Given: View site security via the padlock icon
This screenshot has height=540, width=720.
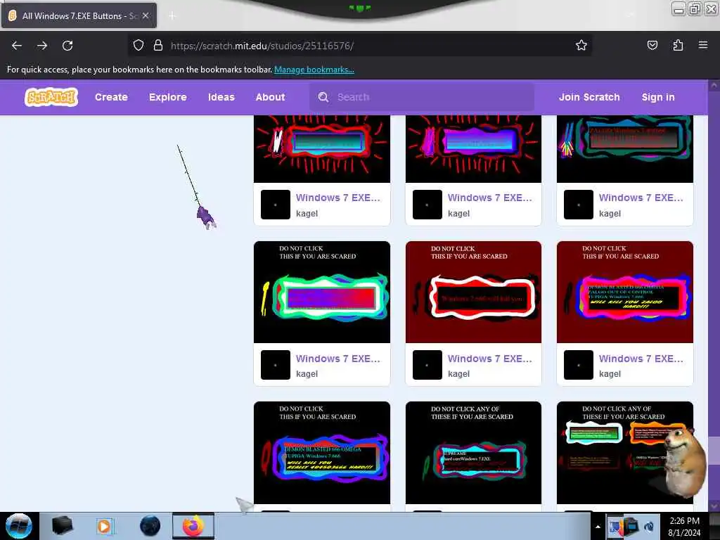Looking at the screenshot, I should pyautogui.click(x=158, y=46).
